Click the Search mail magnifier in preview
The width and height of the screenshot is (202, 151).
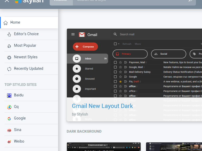[x=115, y=34]
